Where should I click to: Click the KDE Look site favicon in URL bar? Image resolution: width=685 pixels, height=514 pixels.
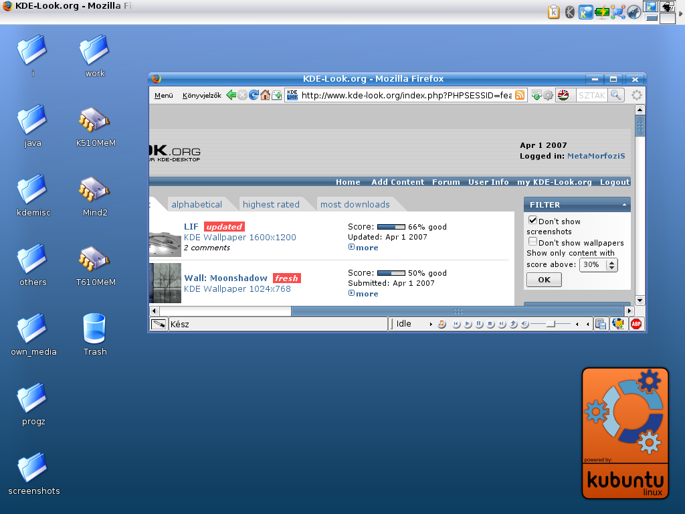click(292, 95)
